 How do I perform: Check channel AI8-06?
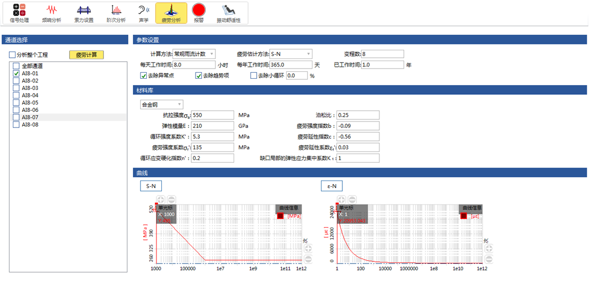[16, 110]
